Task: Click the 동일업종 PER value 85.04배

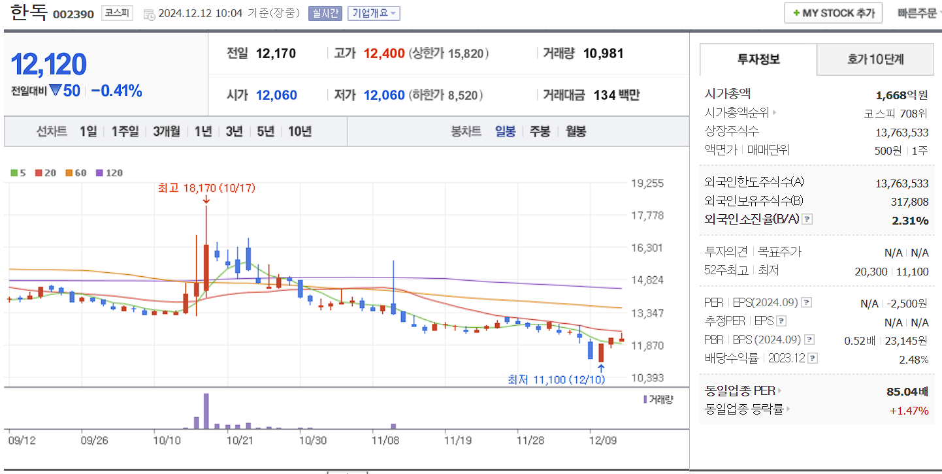Action: coord(907,392)
